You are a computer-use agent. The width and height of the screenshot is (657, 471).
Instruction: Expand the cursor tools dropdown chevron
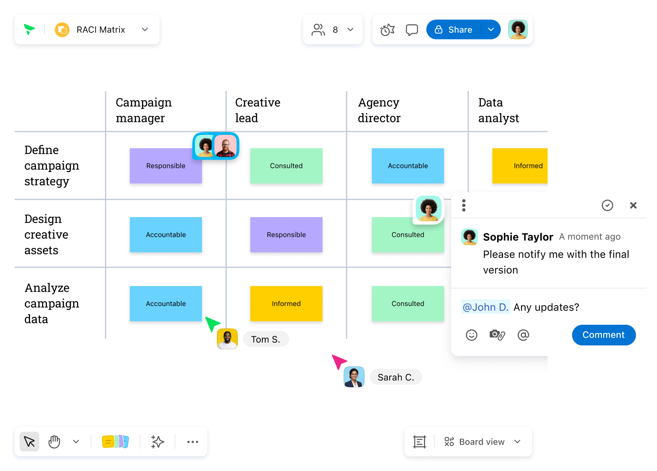point(76,442)
